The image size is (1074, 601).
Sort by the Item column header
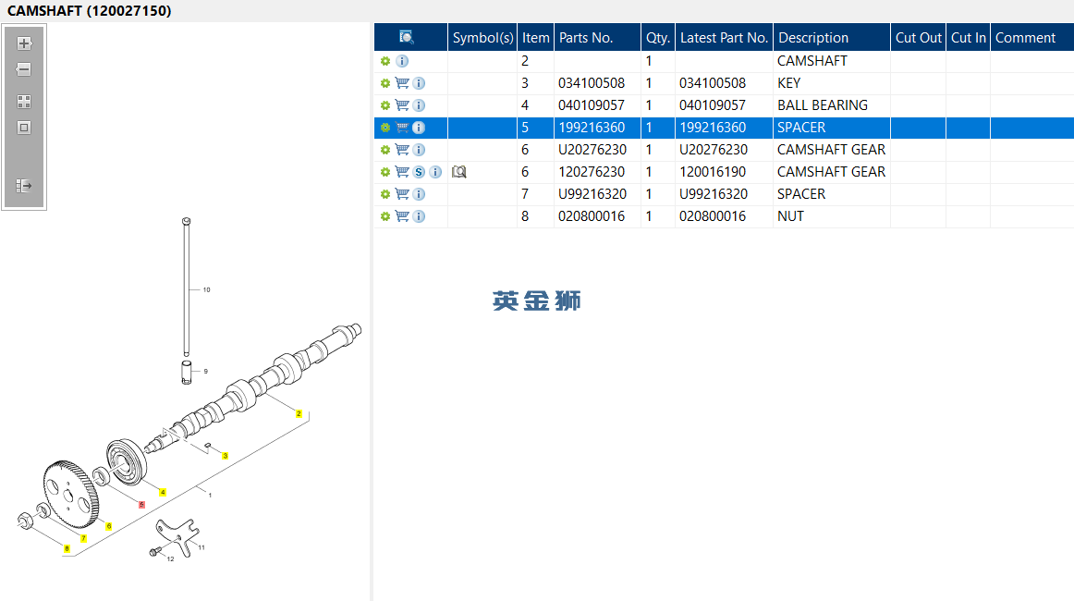536,38
